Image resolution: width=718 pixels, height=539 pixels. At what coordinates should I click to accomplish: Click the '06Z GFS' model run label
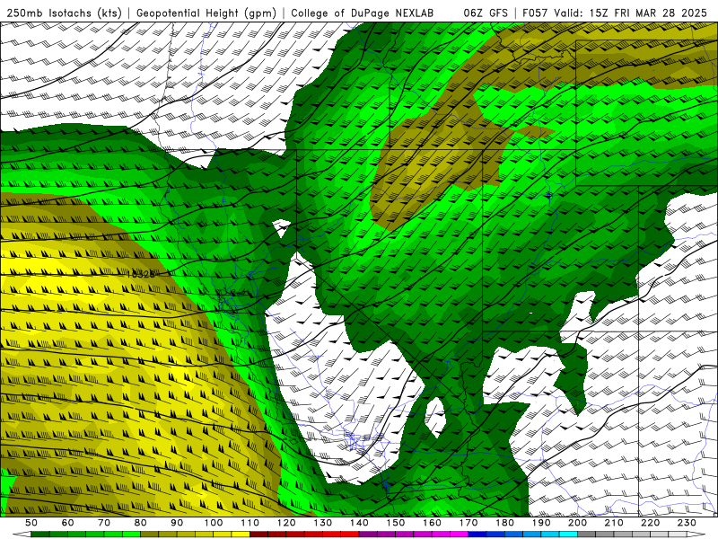click(x=486, y=13)
